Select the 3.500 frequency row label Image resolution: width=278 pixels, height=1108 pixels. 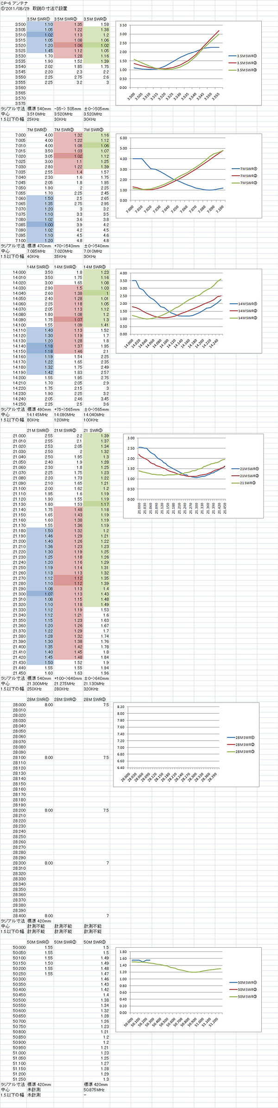20,24
